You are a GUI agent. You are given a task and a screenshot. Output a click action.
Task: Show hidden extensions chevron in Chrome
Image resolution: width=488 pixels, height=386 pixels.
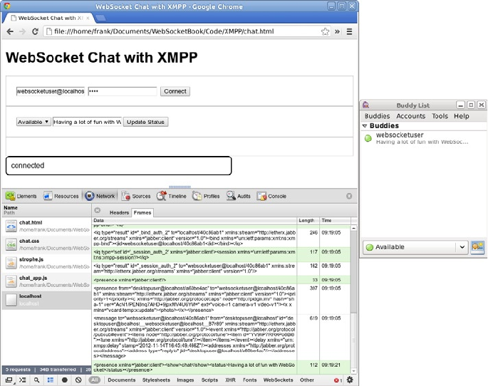[337, 31]
